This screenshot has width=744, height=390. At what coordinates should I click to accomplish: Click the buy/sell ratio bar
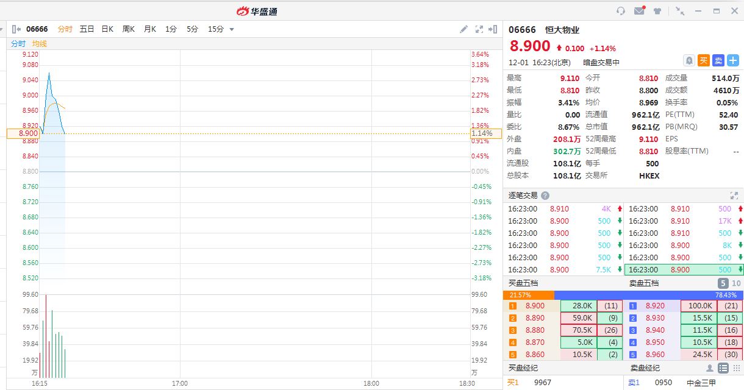pyautogui.click(x=623, y=295)
